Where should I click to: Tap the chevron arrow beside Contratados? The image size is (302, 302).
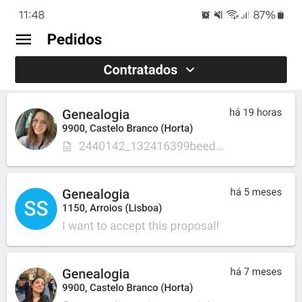[x=190, y=70]
